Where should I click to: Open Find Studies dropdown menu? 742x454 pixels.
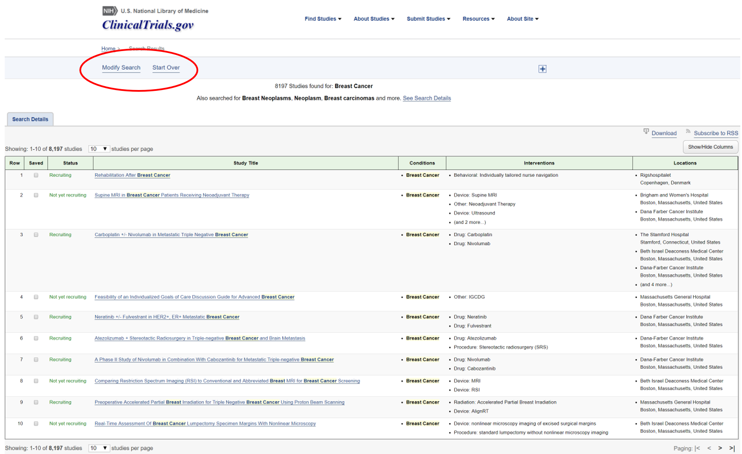coord(323,19)
